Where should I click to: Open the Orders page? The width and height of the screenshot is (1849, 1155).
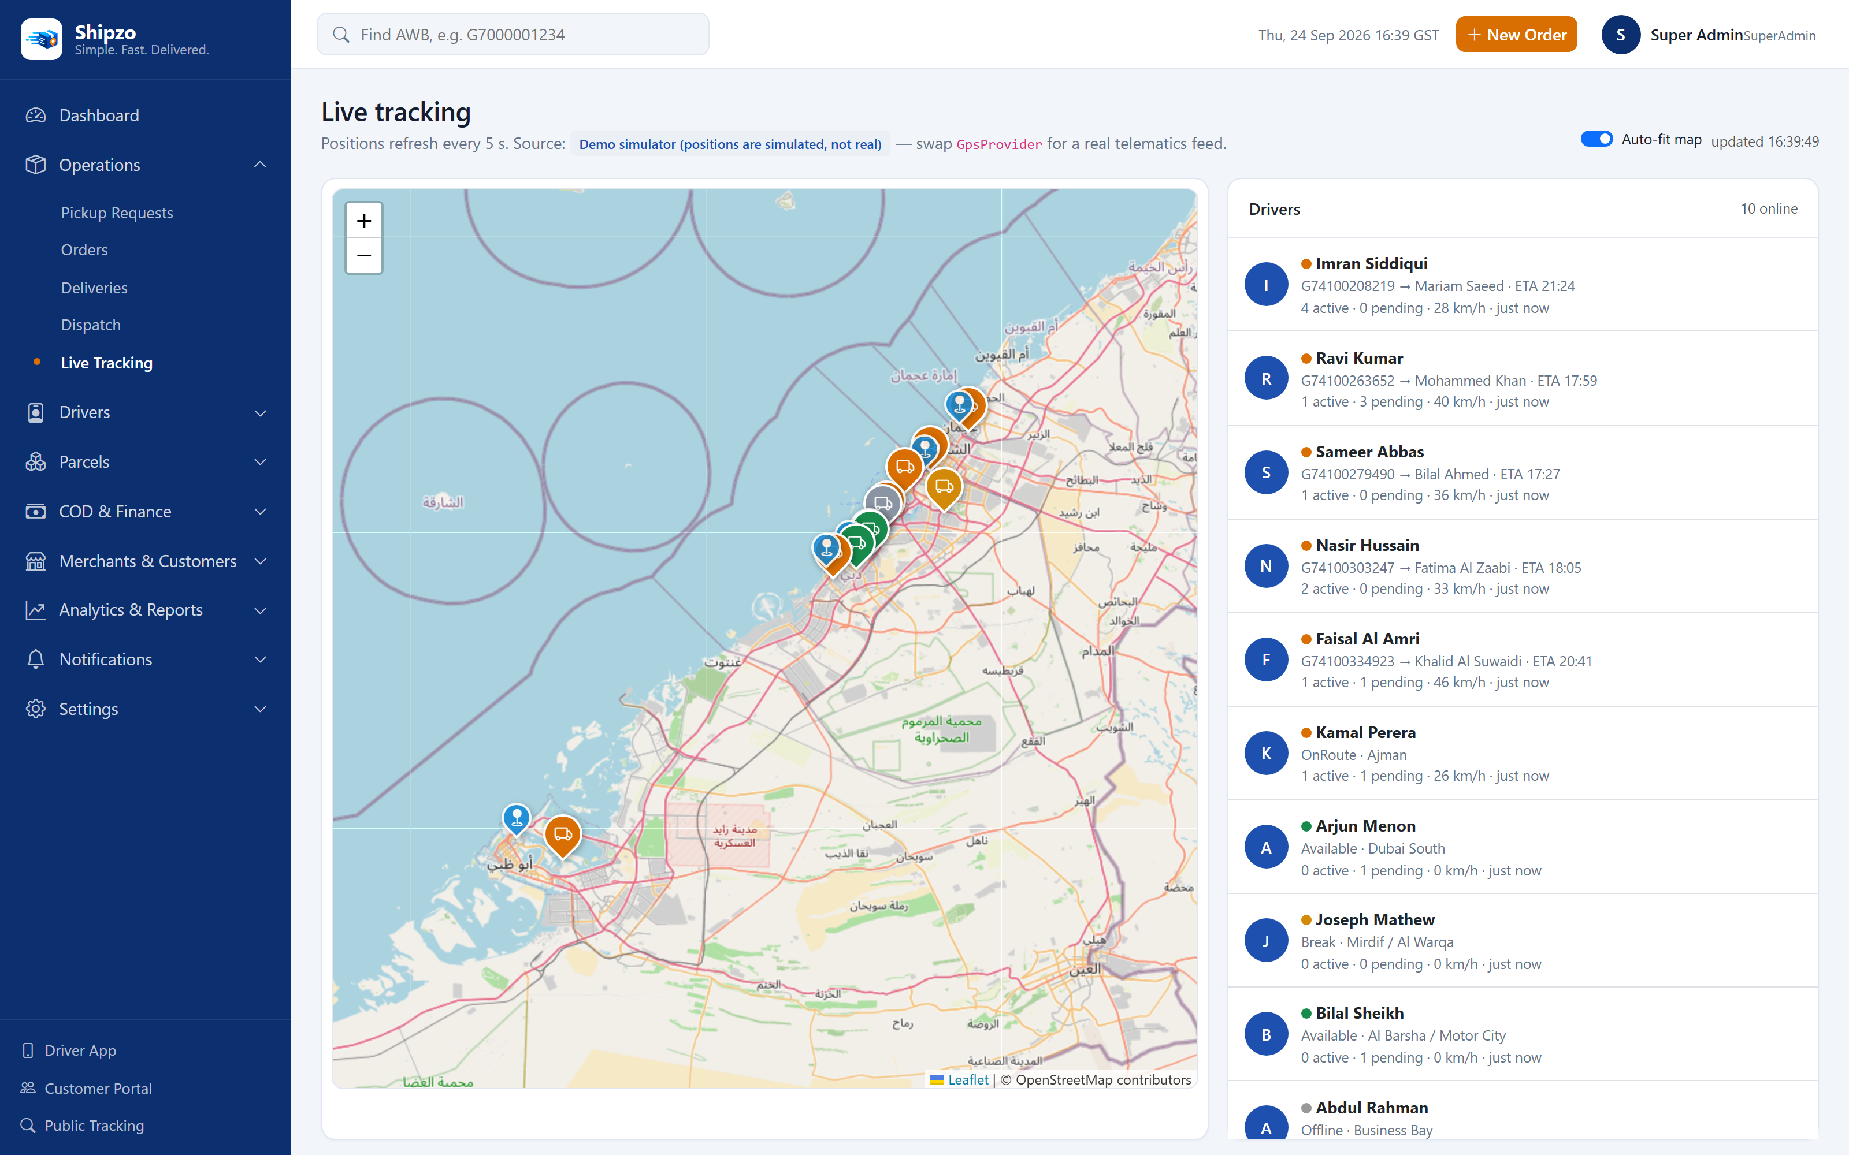pos(84,250)
